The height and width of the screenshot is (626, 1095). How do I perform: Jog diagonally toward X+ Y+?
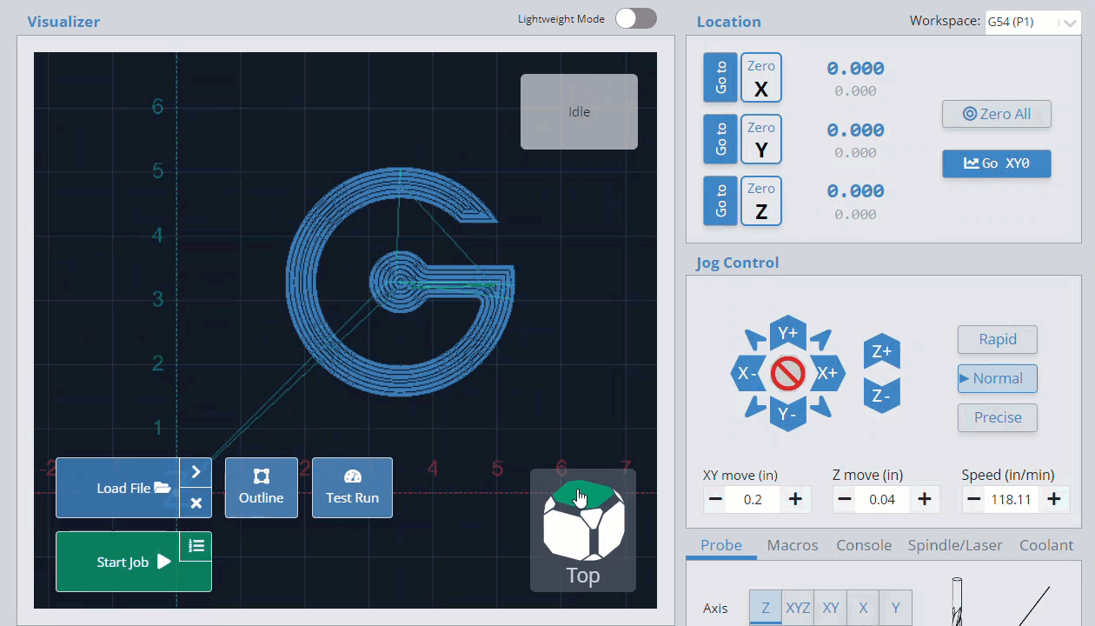[x=820, y=339]
